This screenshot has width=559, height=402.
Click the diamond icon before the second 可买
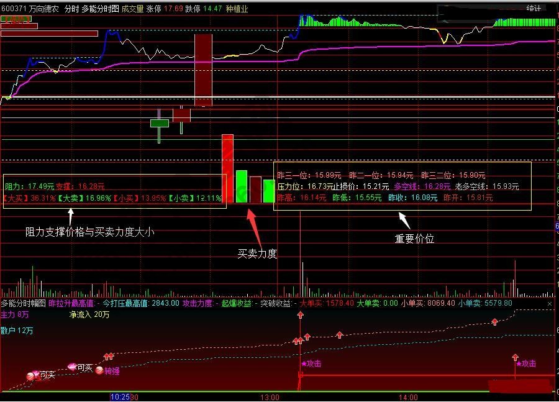pyautogui.click(x=72, y=367)
